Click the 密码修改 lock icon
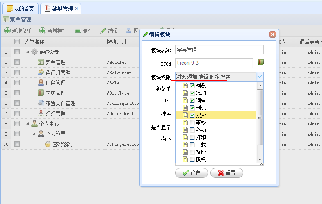 48,144
